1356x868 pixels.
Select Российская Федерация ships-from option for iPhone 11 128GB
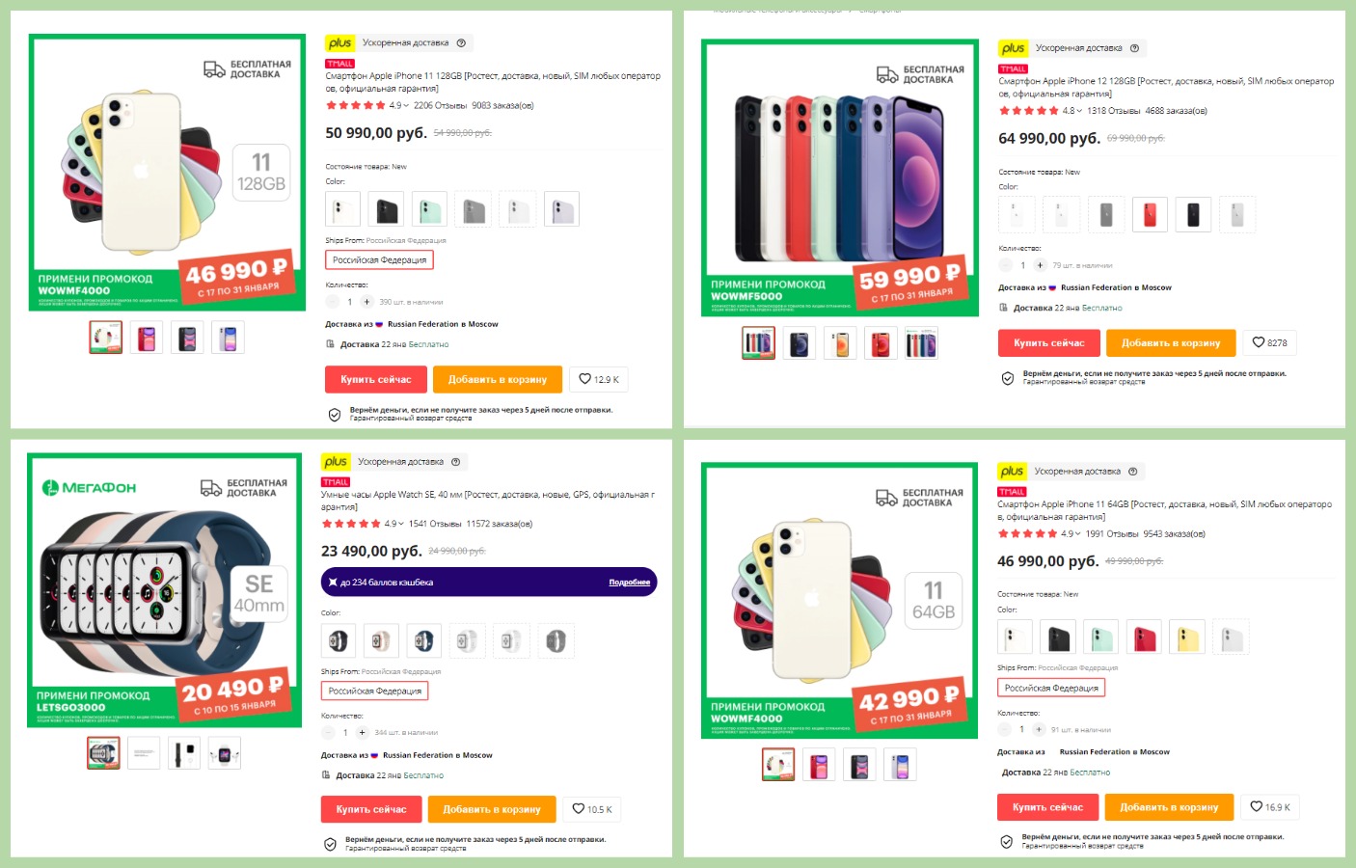(x=380, y=259)
